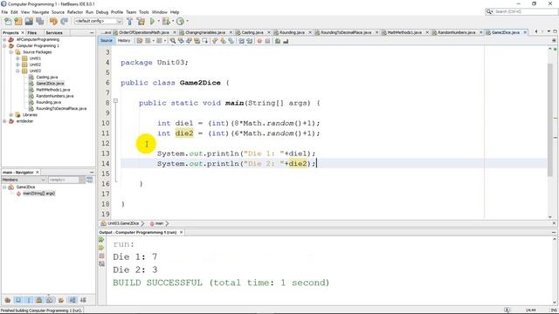Switch to the RandomNumbers.java editor tab
559x314 pixels.
(456, 32)
